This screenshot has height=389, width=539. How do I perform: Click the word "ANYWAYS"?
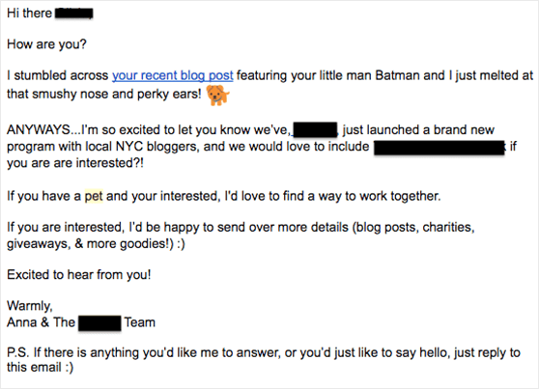tap(39, 130)
